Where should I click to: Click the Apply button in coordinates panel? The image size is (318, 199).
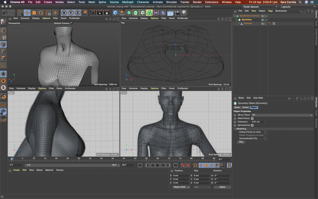click(x=222, y=187)
